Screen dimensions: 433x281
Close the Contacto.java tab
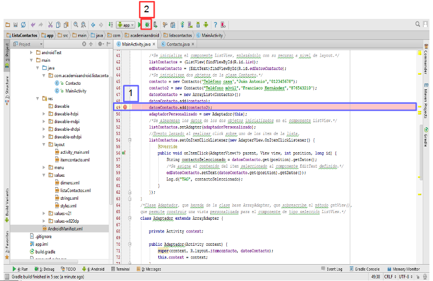pyautogui.click(x=193, y=44)
